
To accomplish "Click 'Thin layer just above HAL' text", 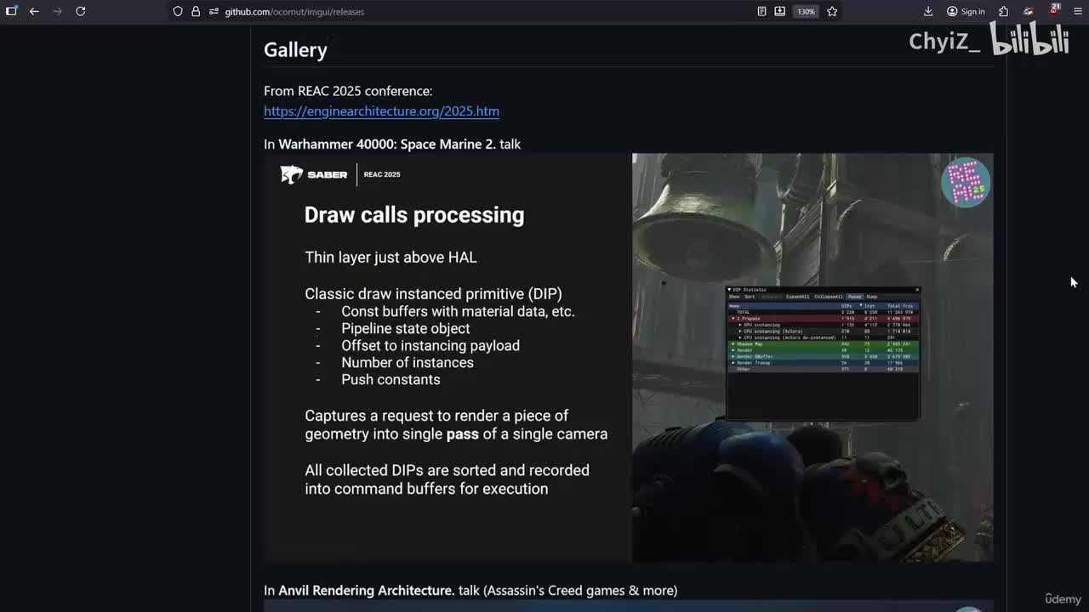I will pyautogui.click(x=391, y=257).
